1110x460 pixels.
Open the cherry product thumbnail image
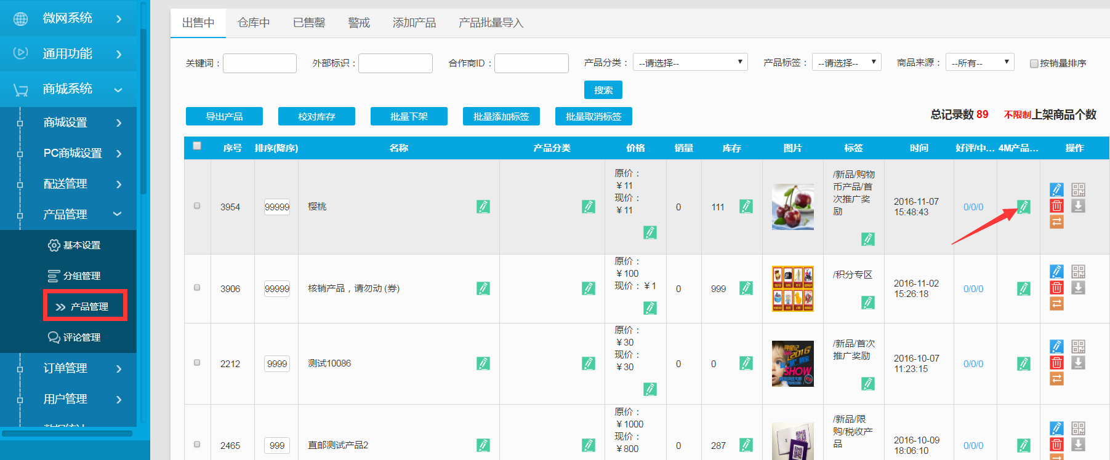click(792, 207)
